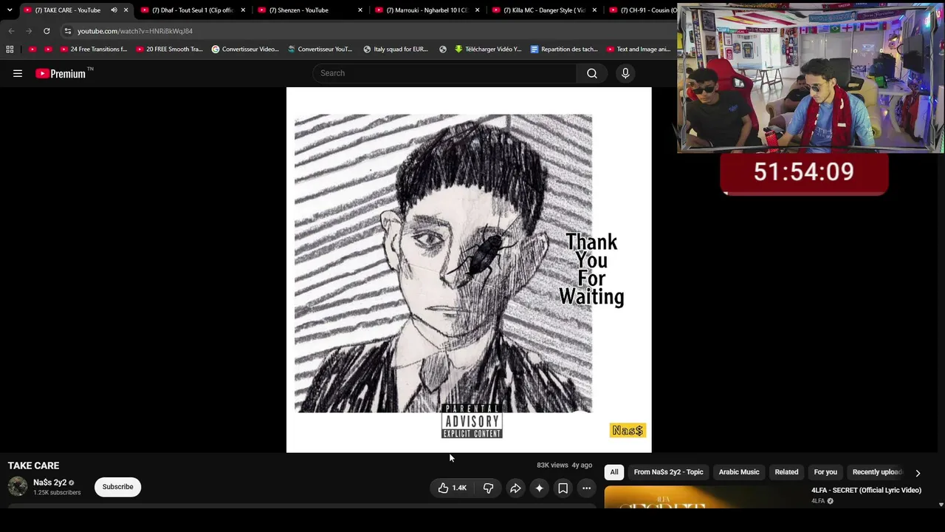
Task: Show more filter chips with right chevron
Action: click(918, 473)
